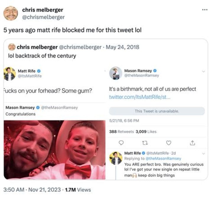Click chris melberger's large profile avatar
The width and height of the screenshot is (213, 197).
coord(11,13)
